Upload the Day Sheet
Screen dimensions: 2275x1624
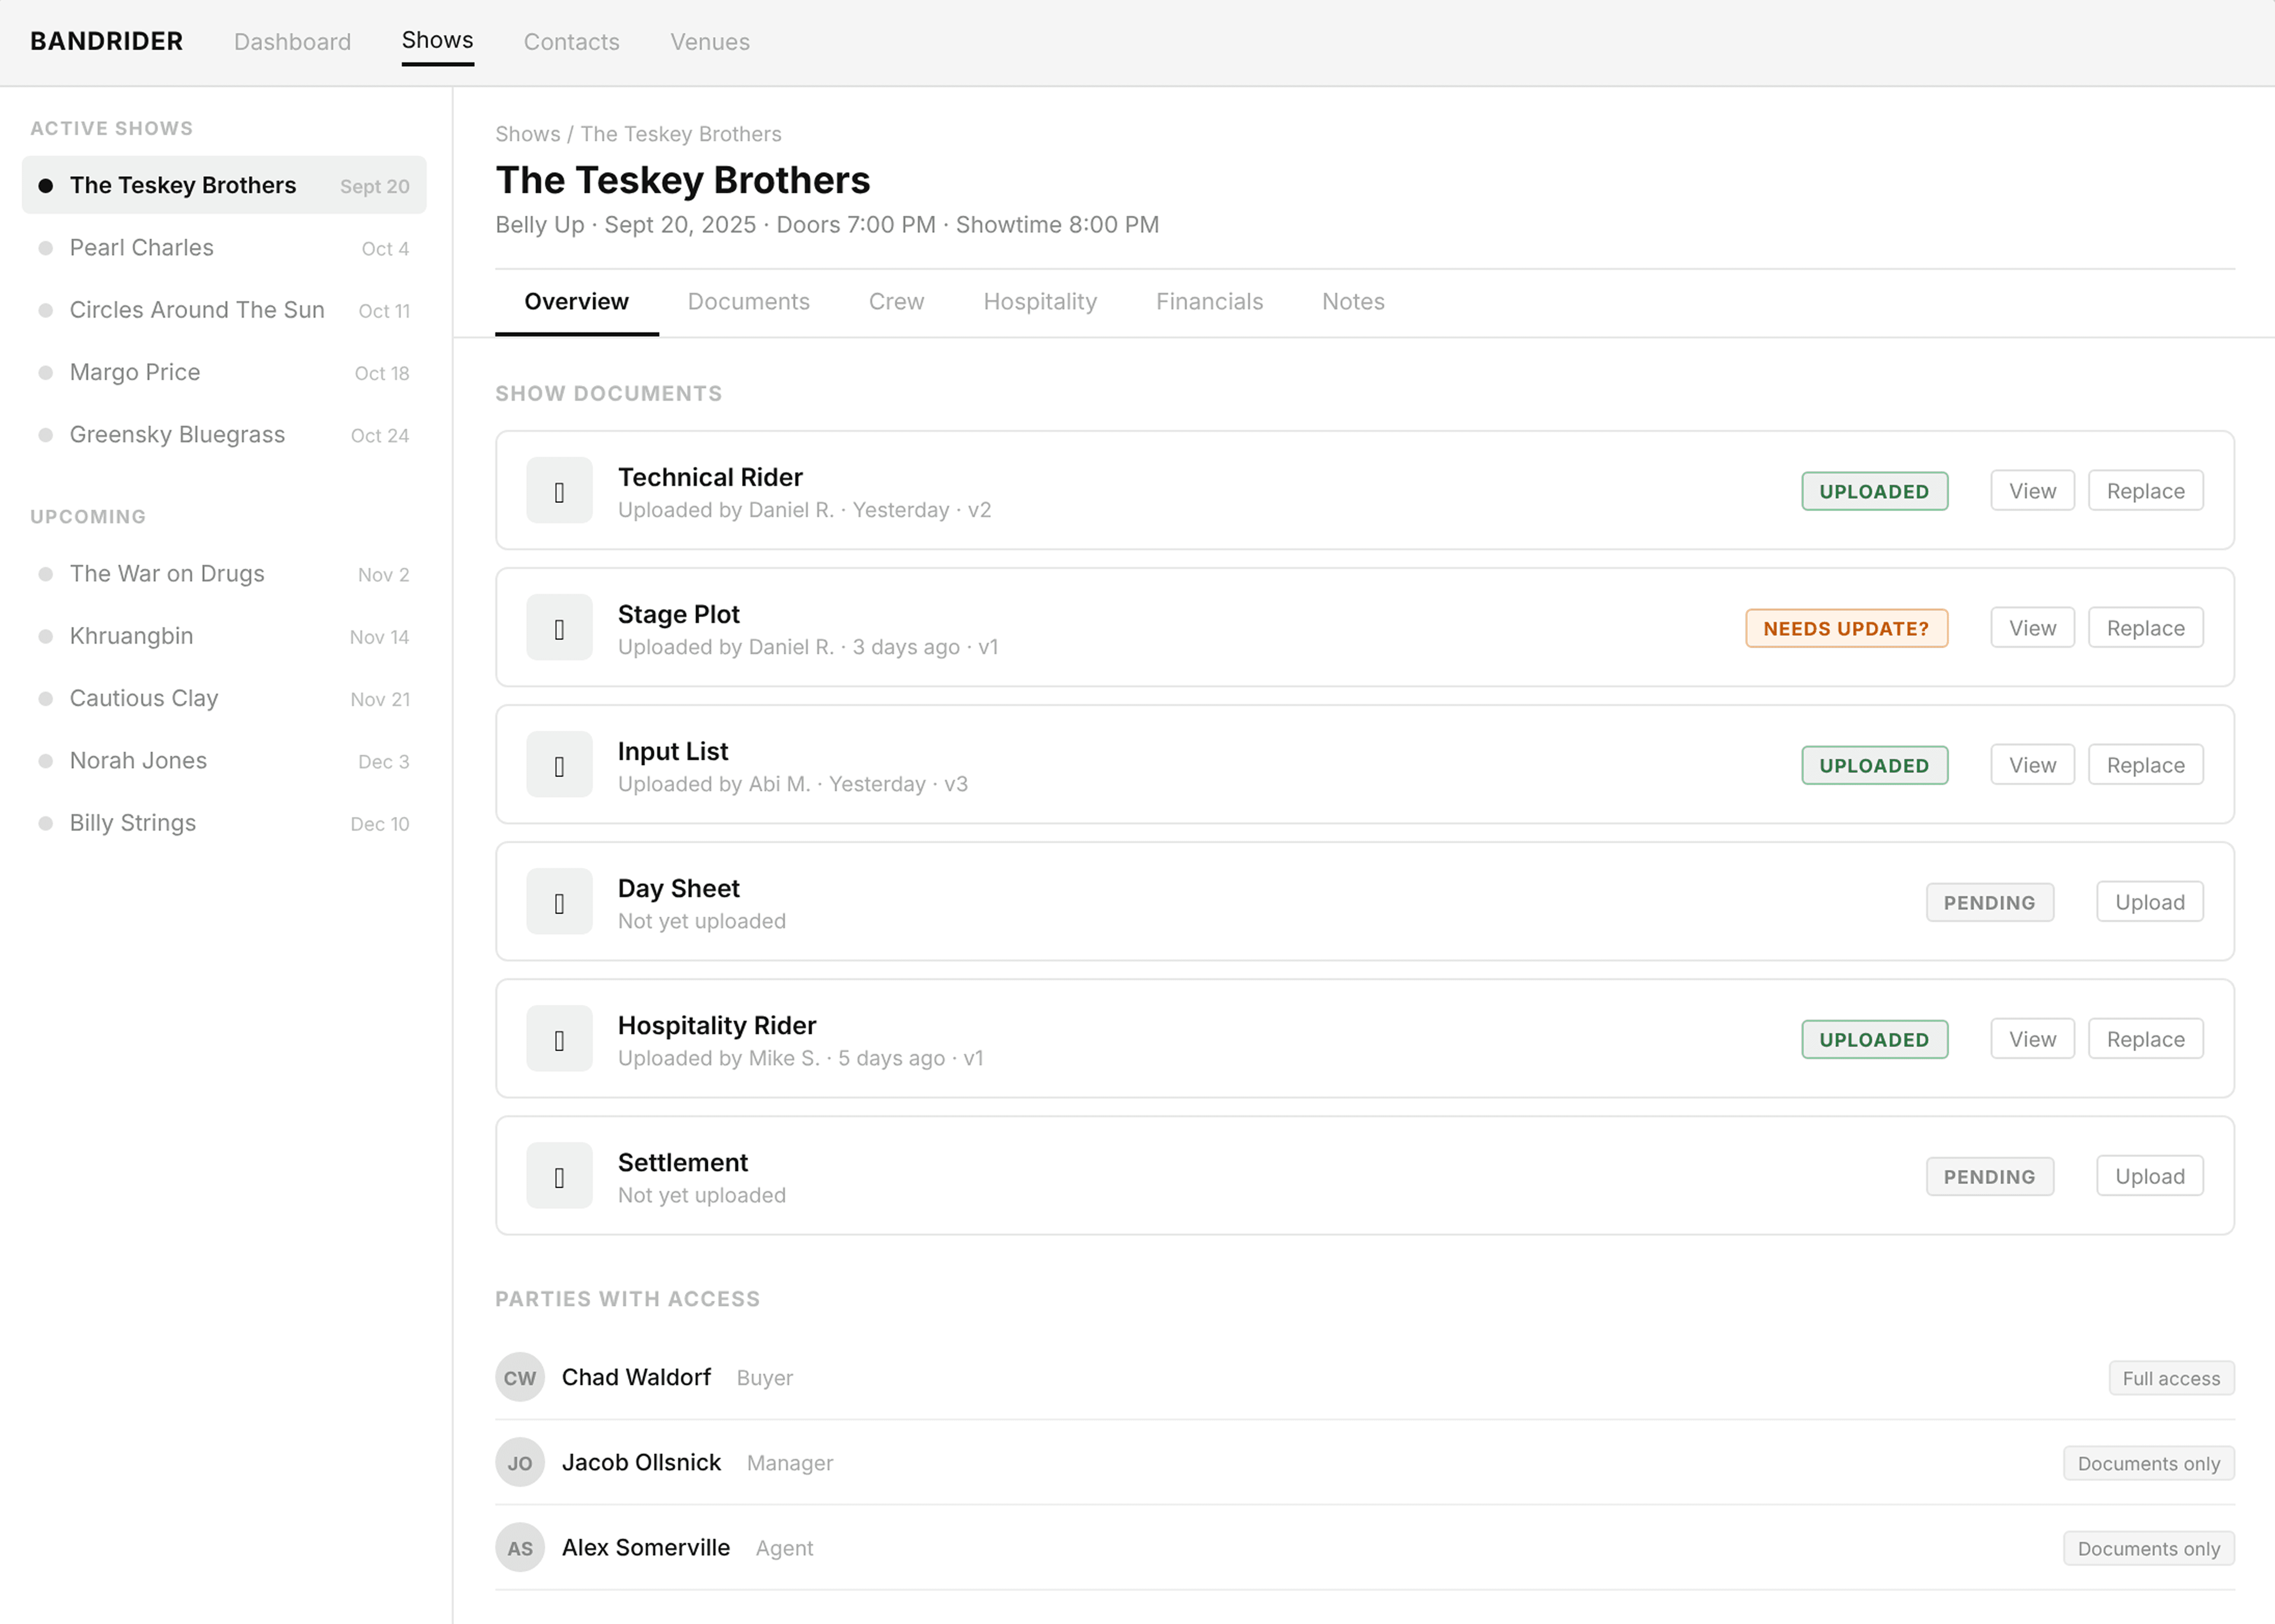pos(2149,902)
